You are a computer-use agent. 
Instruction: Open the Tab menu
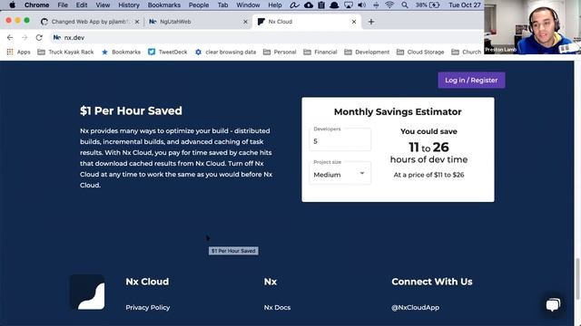tap(222, 5)
